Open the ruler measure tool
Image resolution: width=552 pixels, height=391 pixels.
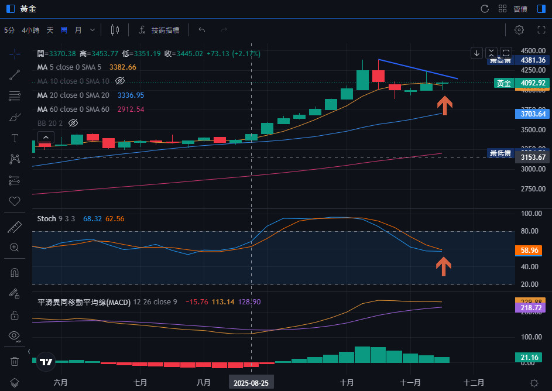coord(15,227)
